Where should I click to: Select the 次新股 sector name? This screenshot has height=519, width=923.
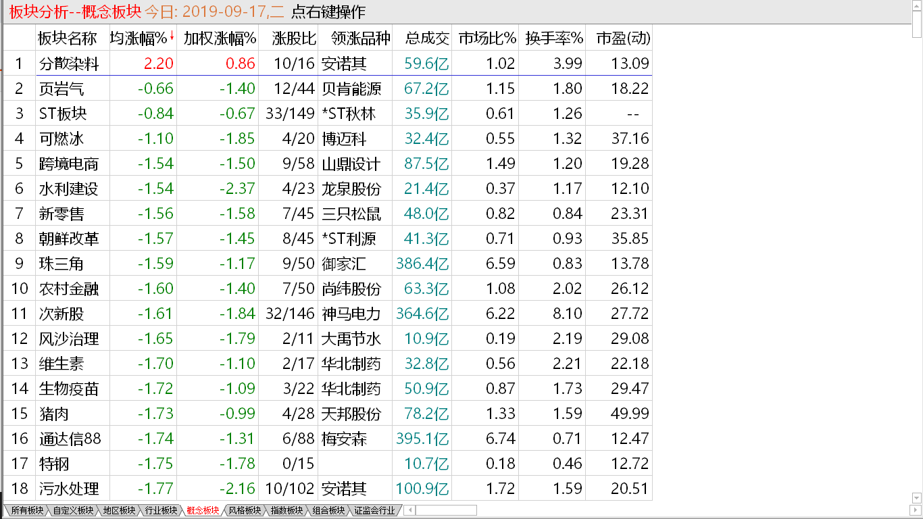(61, 314)
